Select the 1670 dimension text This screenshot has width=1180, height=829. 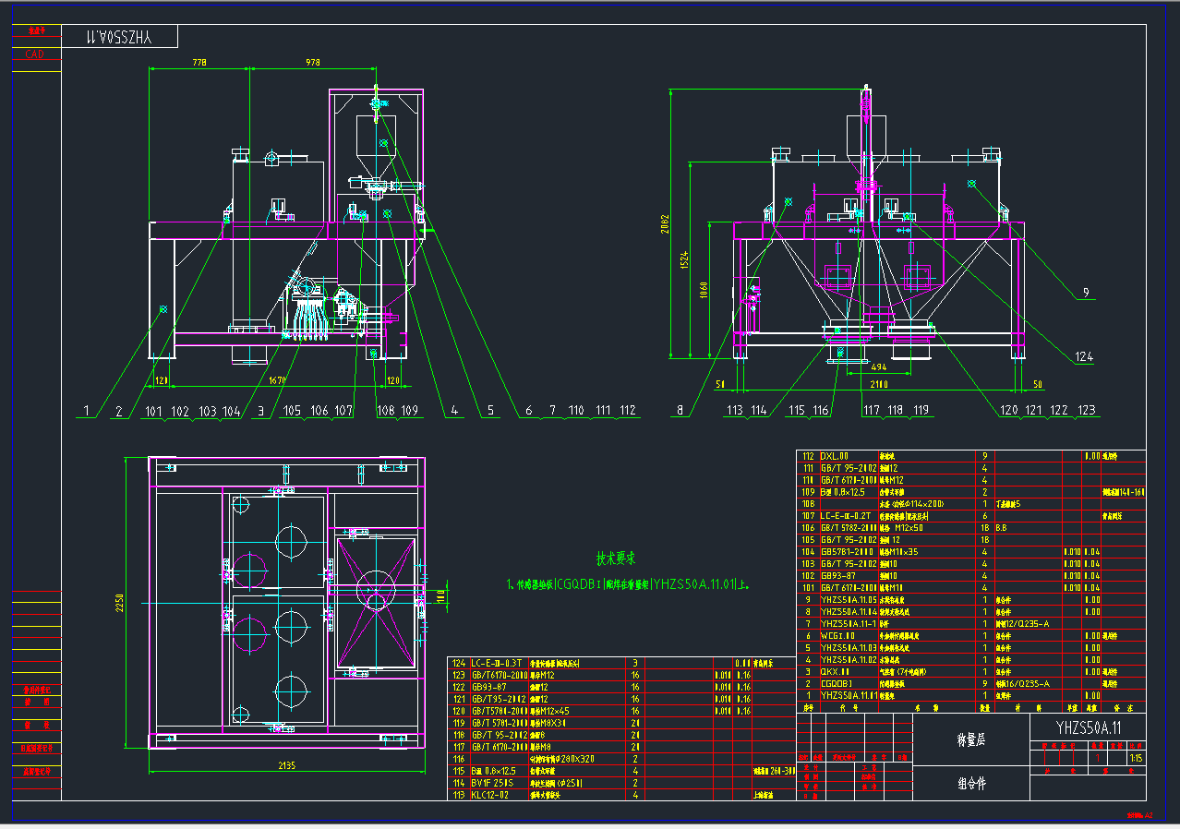click(277, 379)
